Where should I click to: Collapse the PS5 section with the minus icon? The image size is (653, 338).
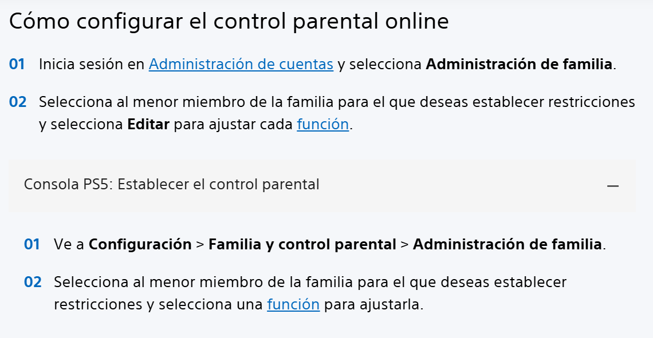pos(613,186)
